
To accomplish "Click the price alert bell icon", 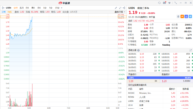I will [x=178, y=16].
